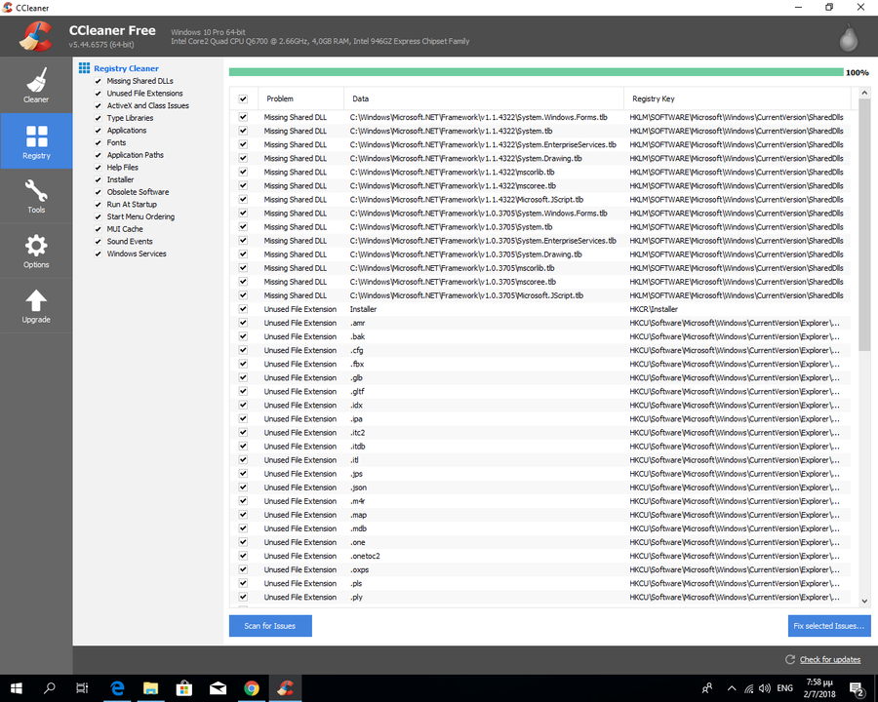This screenshot has width=878, height=702.
Task: Open network status tray icon
Action: pyautogui.click(x=748, y=688)
